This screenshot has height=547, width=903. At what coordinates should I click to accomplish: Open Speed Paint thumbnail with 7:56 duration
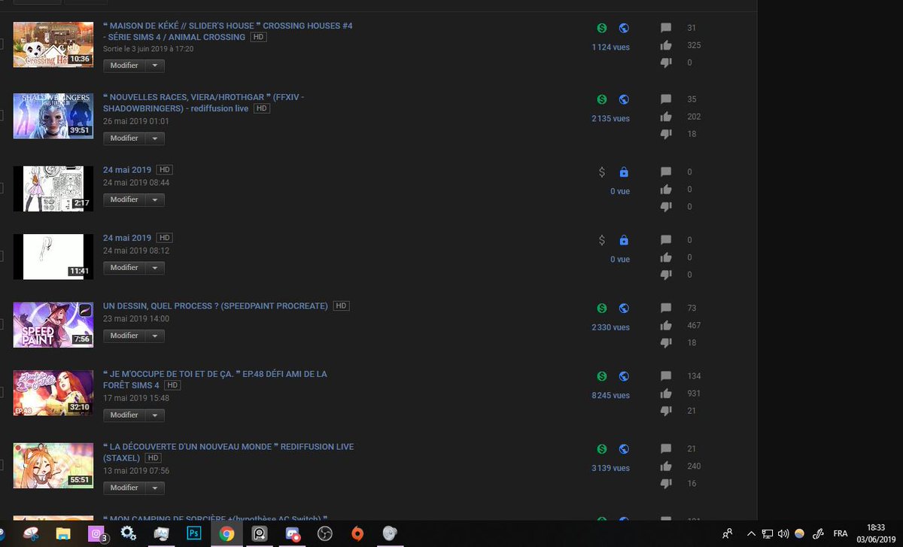[x=53, y=324]
